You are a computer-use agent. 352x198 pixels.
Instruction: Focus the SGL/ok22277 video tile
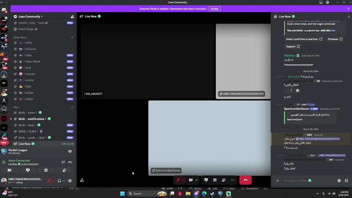[x=147, y=61]
